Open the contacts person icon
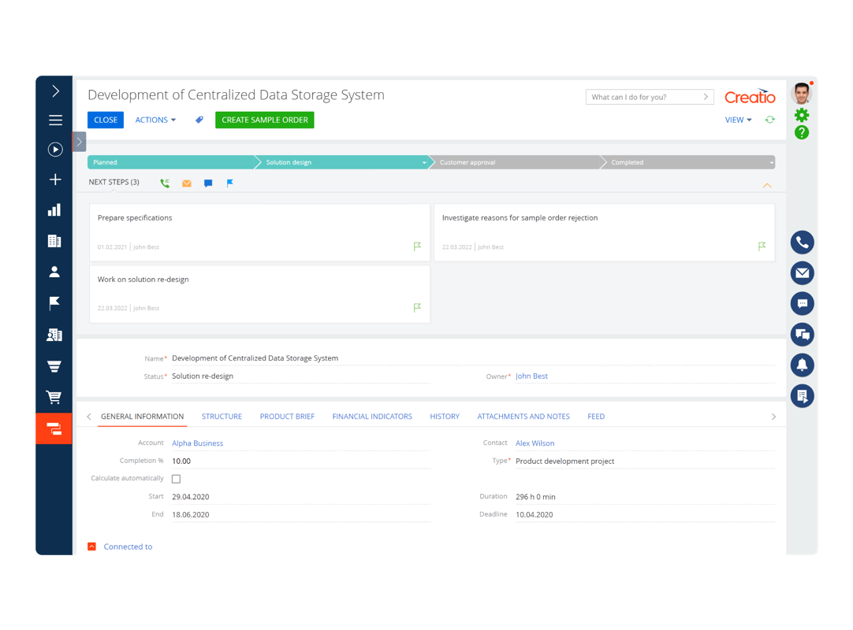This screenshot has height=630, width=853. 54,272
